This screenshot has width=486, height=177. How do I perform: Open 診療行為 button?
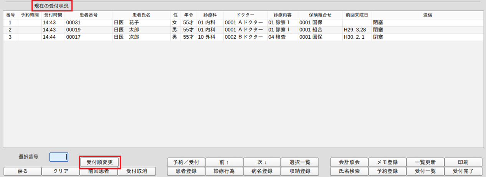point(224,171)
